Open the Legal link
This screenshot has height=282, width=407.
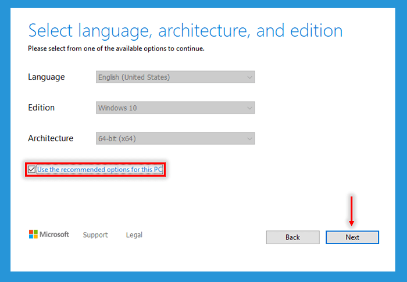click(134, 235)
